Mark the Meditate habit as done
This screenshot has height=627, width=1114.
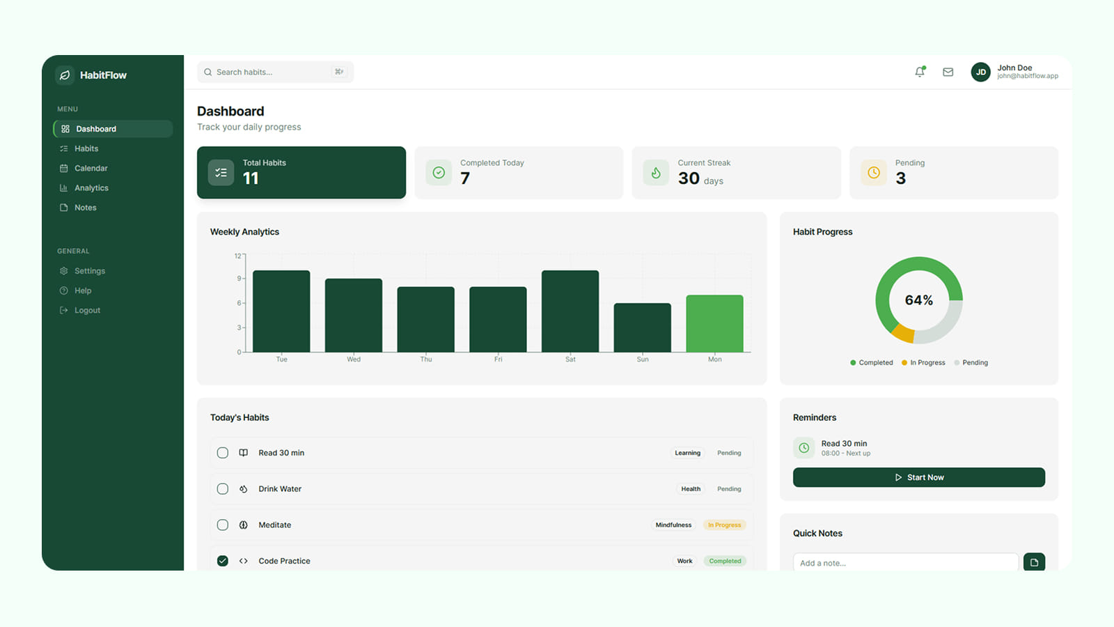(x=223, y=525)
